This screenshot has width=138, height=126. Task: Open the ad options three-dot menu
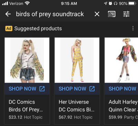coord(133,28)
